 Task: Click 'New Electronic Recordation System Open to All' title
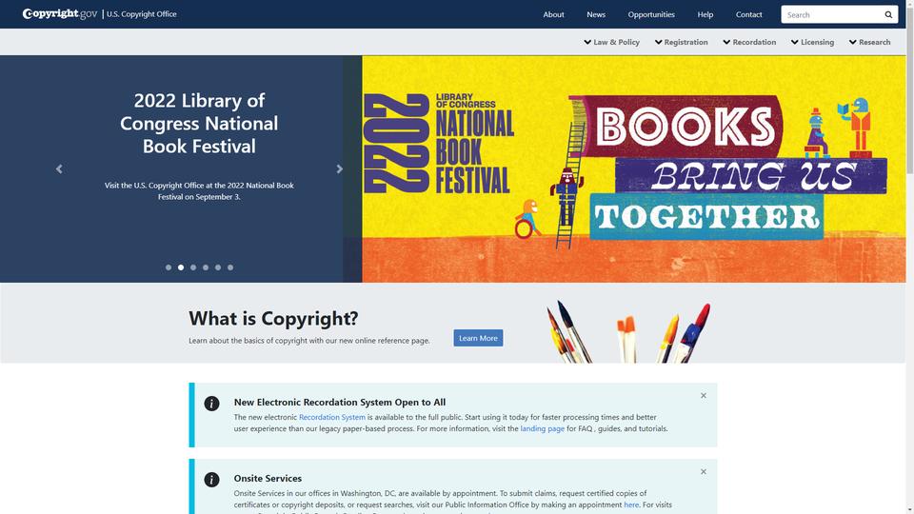point(340,402)
